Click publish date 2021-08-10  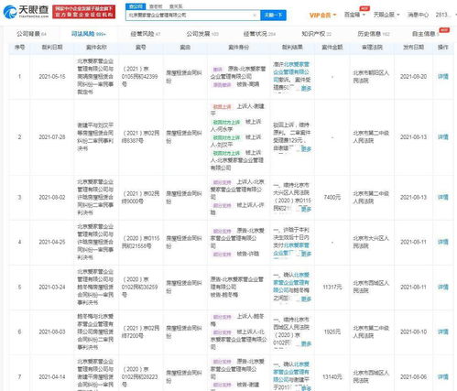point(413,331)
